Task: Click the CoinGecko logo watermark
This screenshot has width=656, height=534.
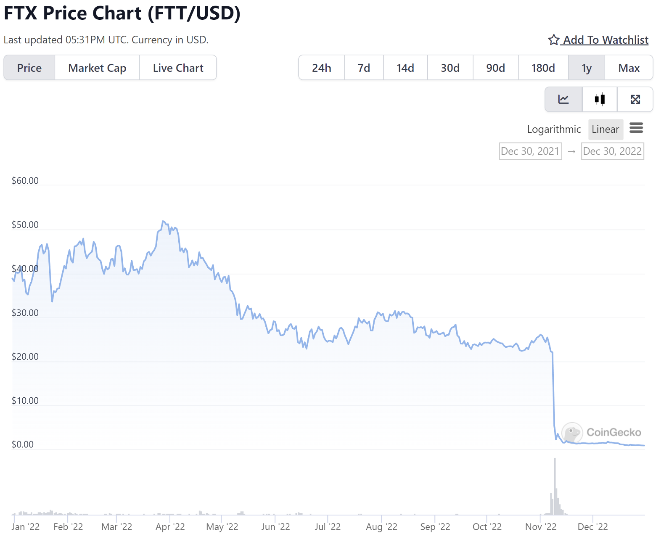Action: tap(601, 432)
